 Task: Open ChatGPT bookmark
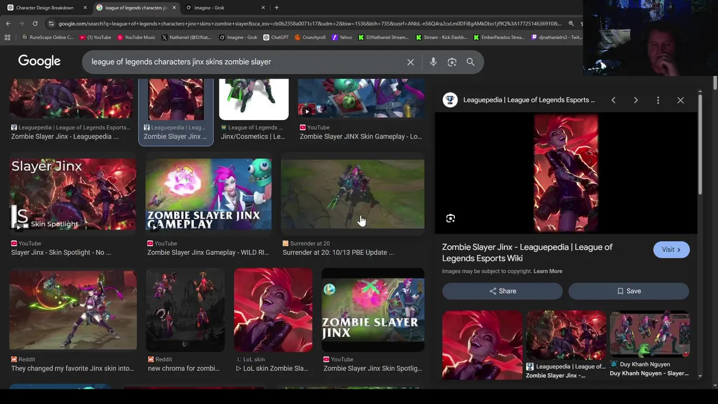[x=275, y=37]
